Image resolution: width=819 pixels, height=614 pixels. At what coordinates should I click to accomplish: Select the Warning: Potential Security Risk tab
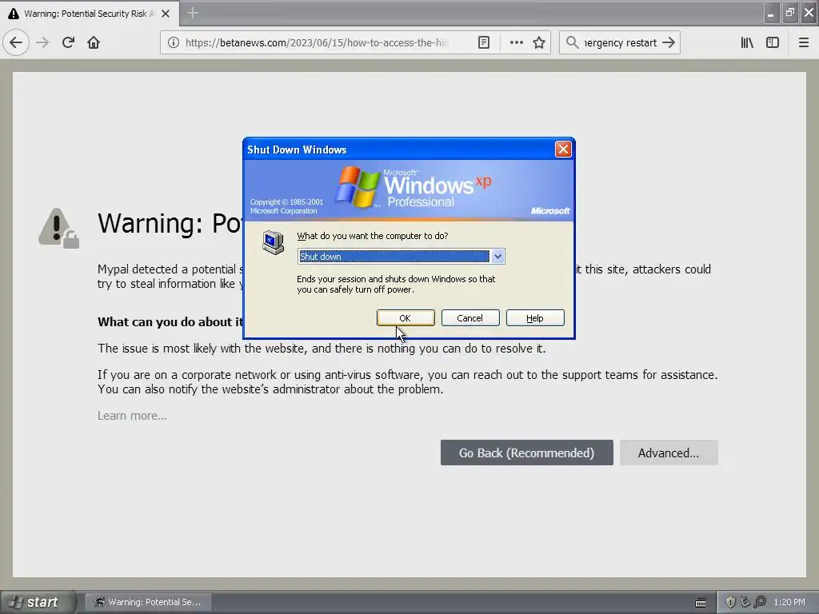[x=90, y=14]
